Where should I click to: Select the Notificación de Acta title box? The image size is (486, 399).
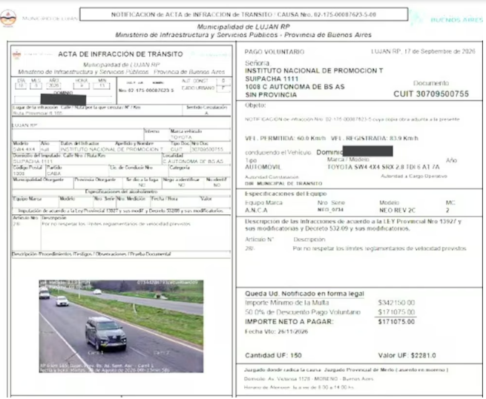click(x=243, y=15)
